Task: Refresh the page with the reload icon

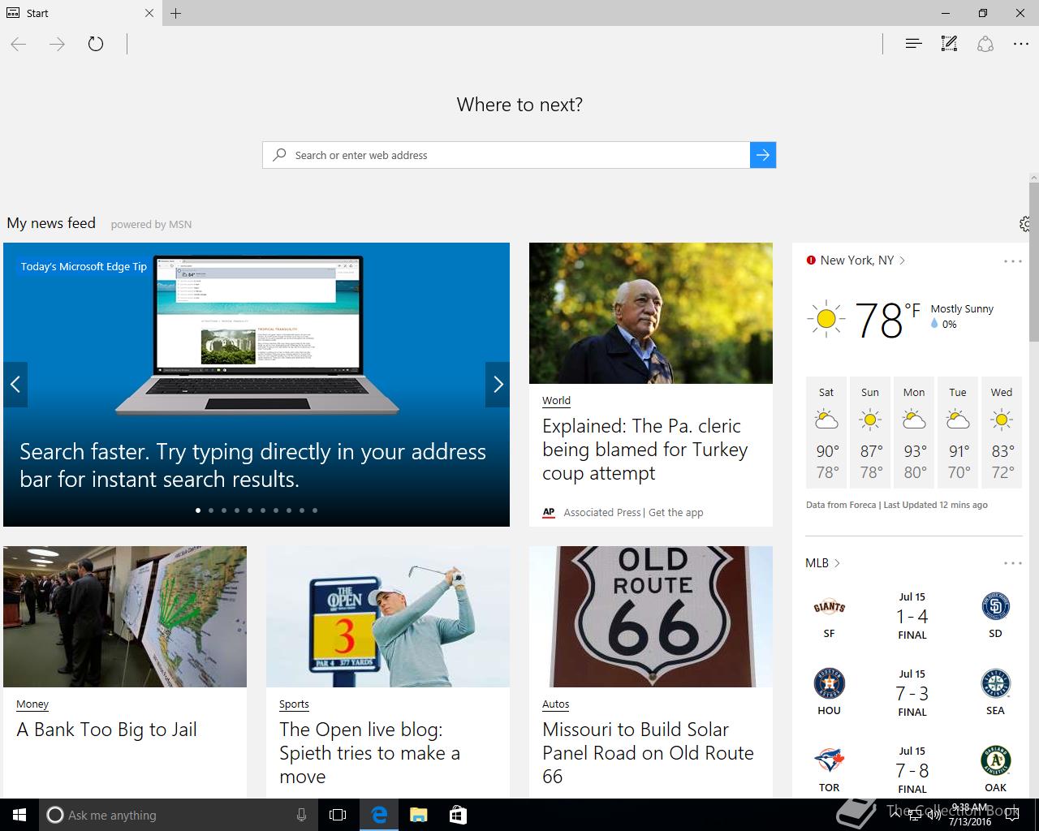Action: click(x=96, y=44)
